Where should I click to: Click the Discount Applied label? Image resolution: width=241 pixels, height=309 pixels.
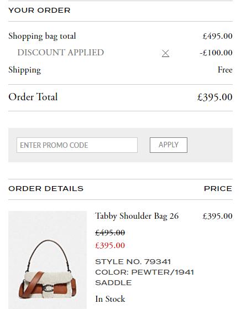61,53
